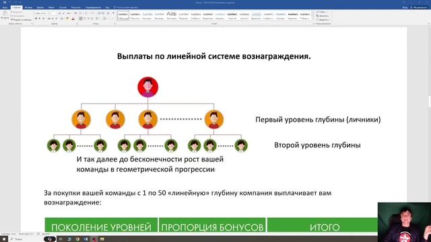Viewport: 431px width, 242px height.
Task: Toggle Strikethrough formatting
Action: [48, 18]
